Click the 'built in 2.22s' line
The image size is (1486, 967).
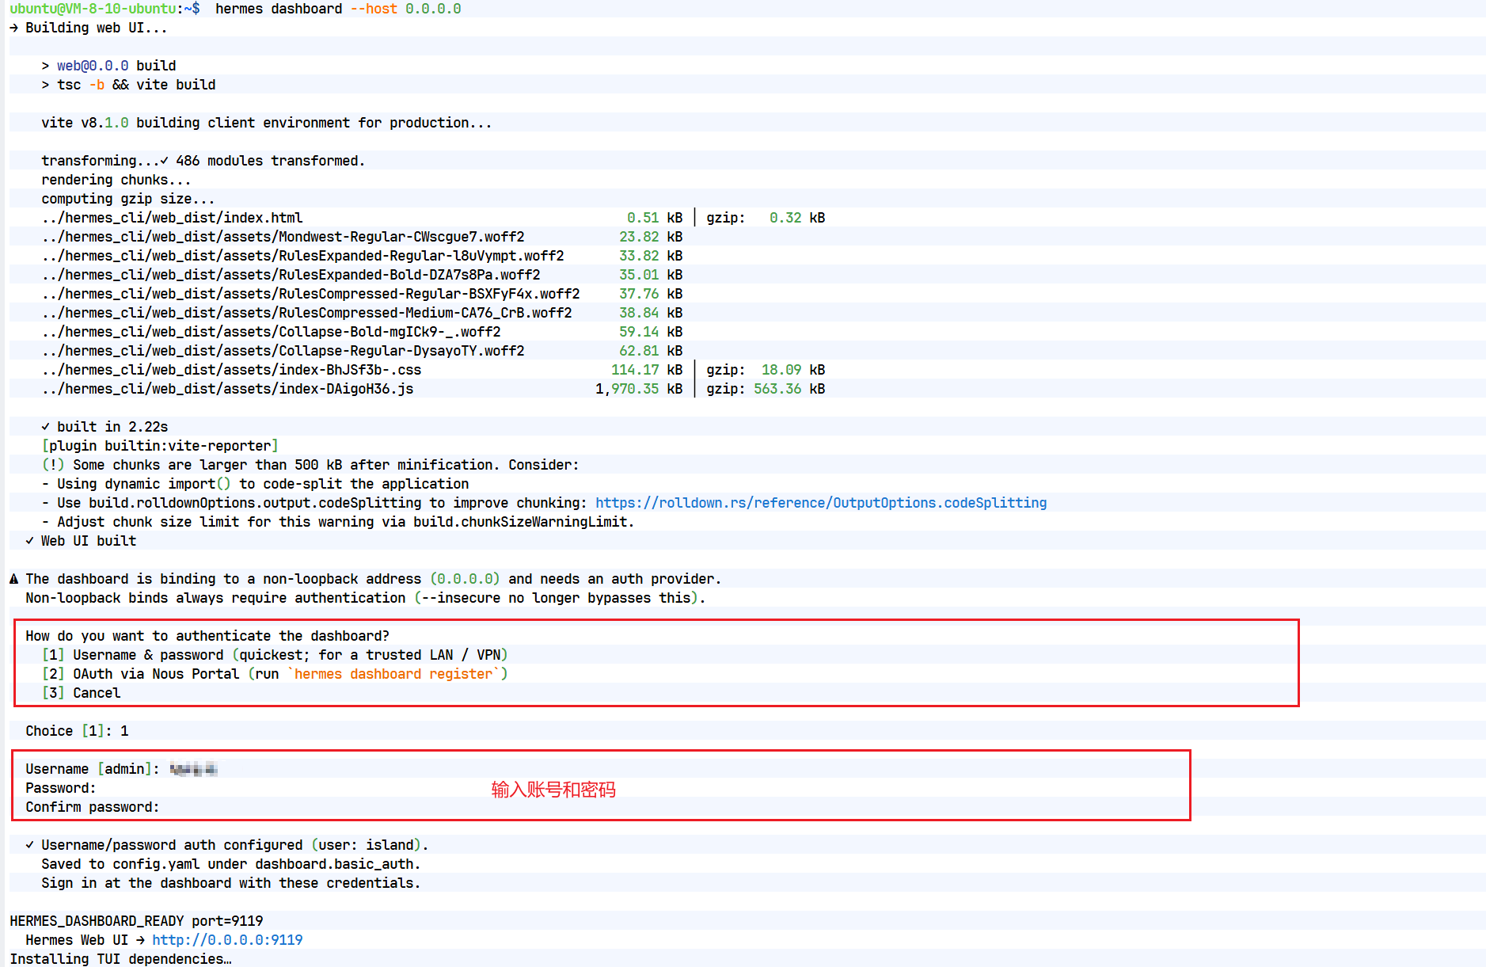[105, 427]
